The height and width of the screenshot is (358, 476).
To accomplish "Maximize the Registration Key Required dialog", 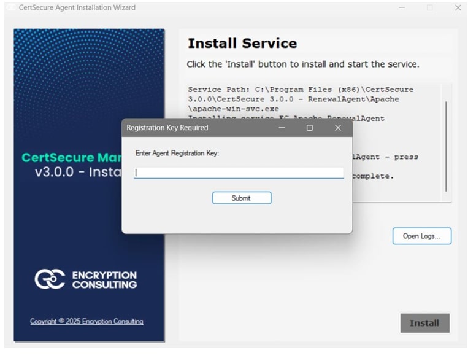I will pyautogui.click(x=310, y=128).
